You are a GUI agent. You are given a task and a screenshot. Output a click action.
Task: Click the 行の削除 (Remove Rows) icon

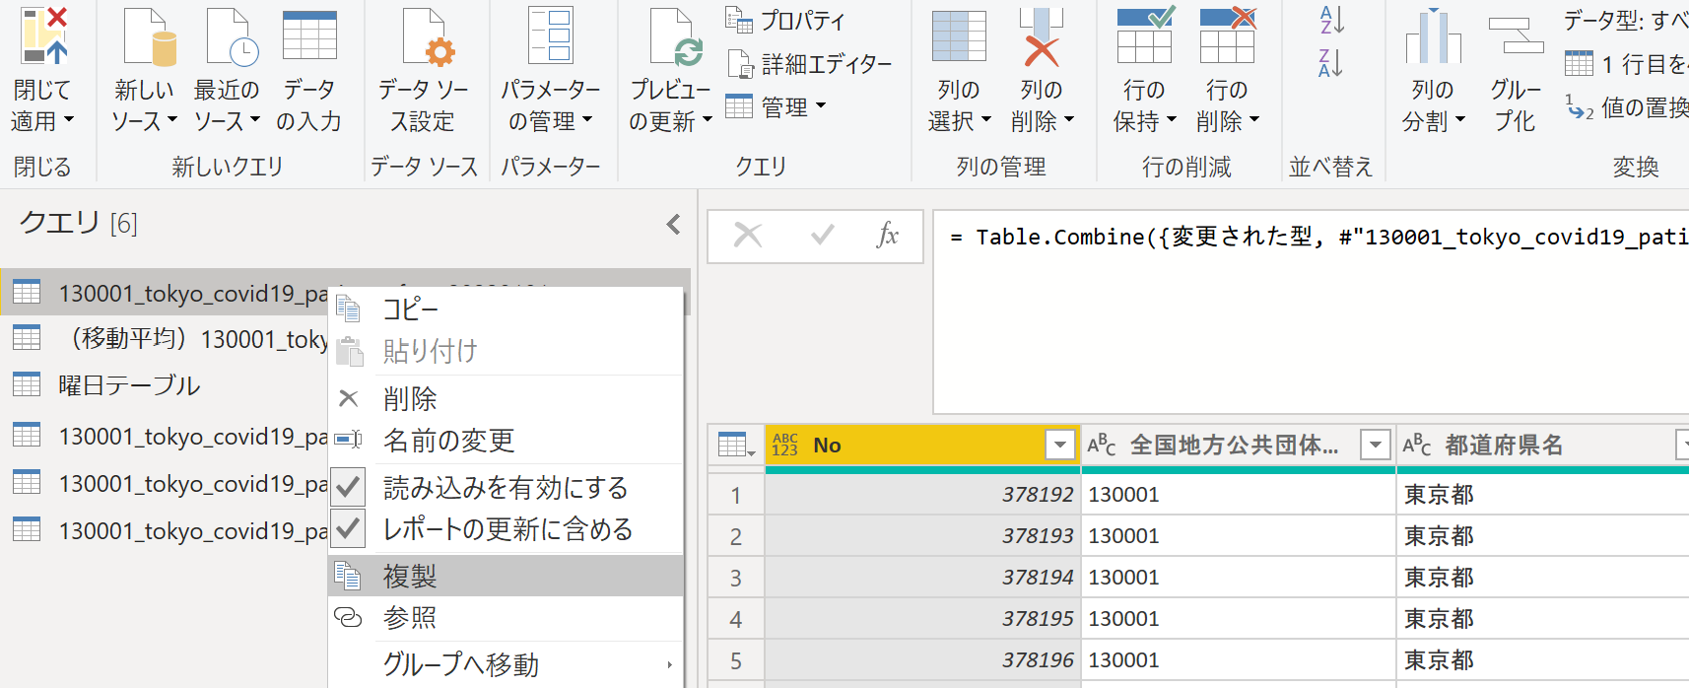point(1227,35)
